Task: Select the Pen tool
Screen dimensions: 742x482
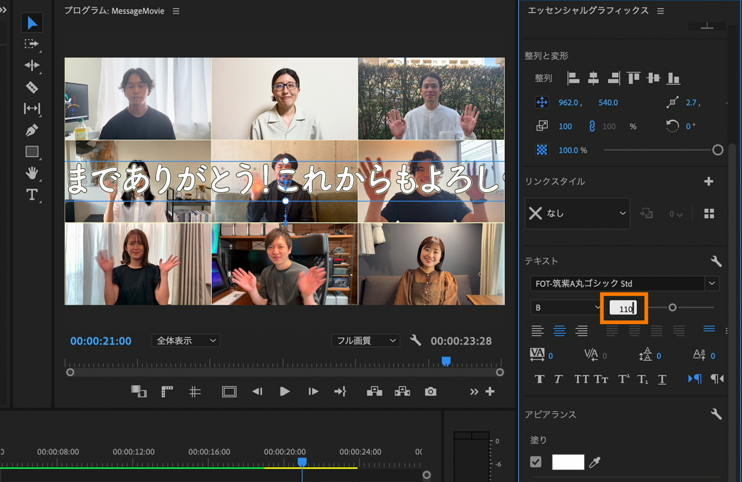Action: pyautogui.click(x=32, y=130)
